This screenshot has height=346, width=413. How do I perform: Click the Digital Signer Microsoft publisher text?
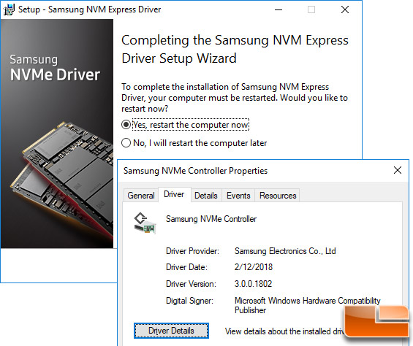pyautogui.click(x=308, y=305)
